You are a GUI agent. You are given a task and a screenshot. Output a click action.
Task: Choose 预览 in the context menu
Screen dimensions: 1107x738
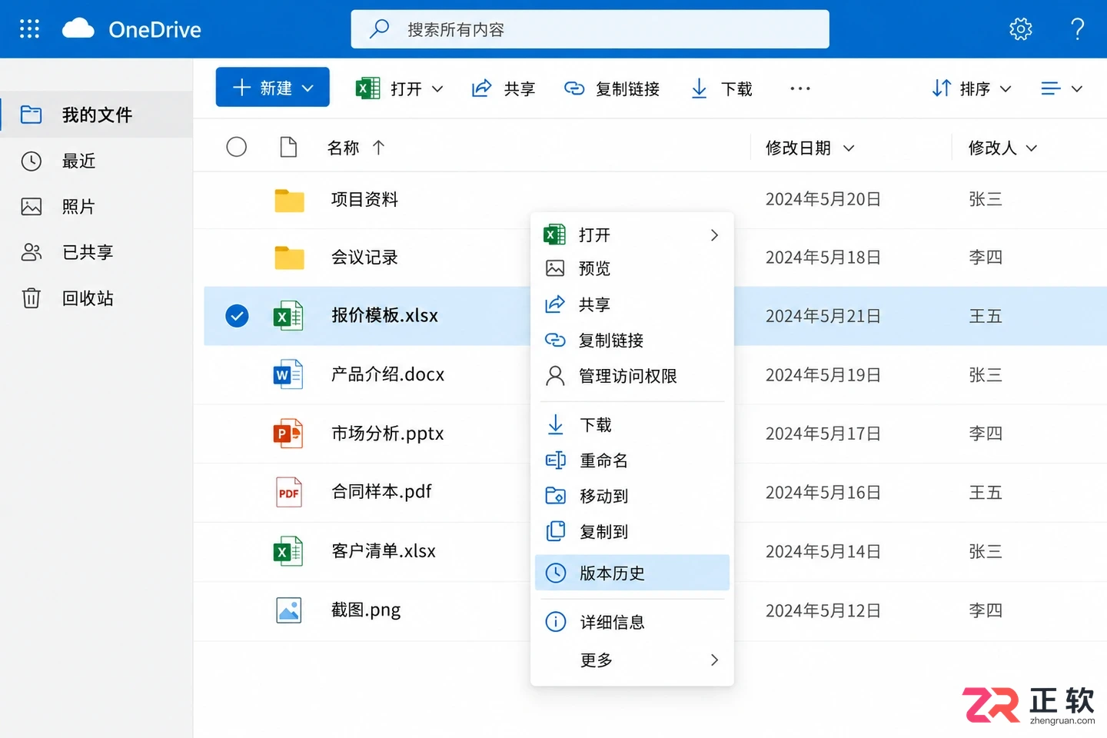click(x=632, y=268)
